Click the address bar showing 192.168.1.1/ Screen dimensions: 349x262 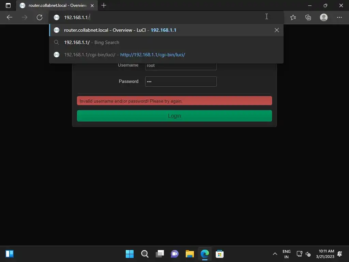[166, 17]
